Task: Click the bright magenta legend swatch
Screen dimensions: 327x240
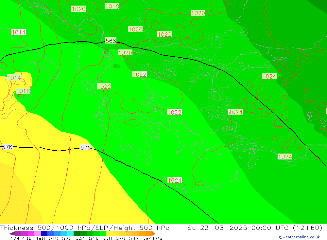Action: click(x=31, y=233)
